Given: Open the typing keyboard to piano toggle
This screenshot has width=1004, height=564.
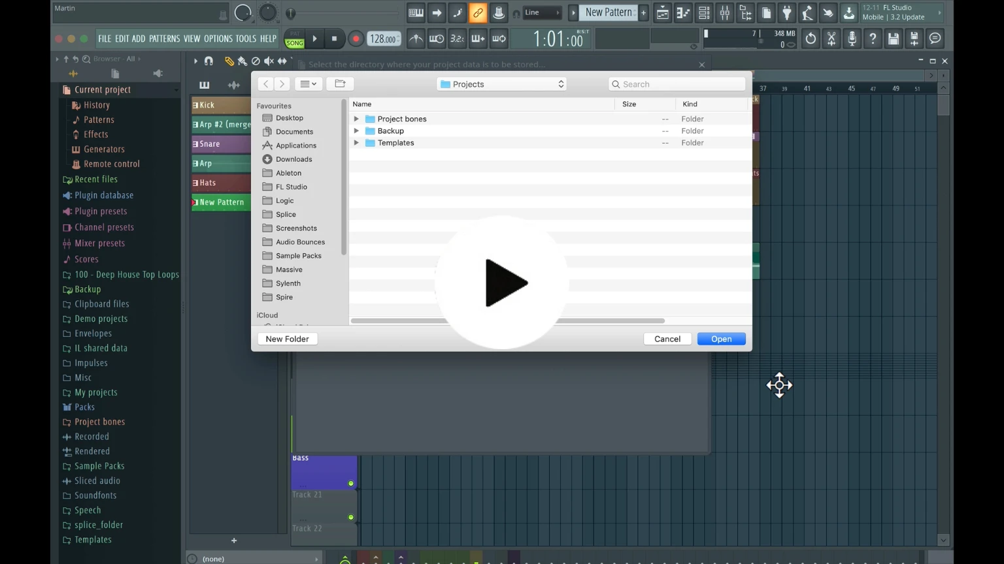Looking at the screenshot, I should click(416, 12).
